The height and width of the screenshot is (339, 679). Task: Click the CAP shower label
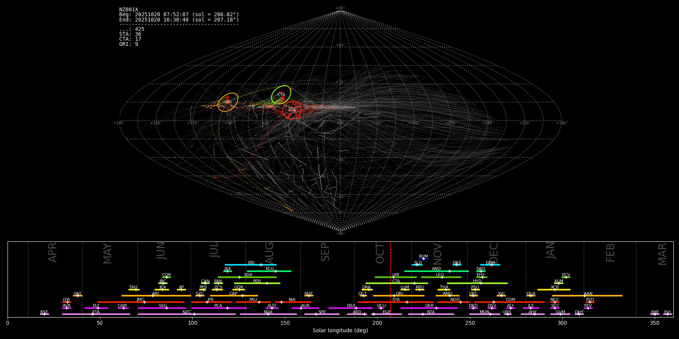(234, 294)
